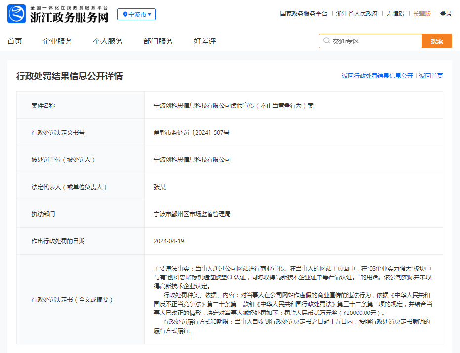Expand the 宁波市 city dropdown arrow
The height and width of the screenshot is (353, 460).
point(150,14)
